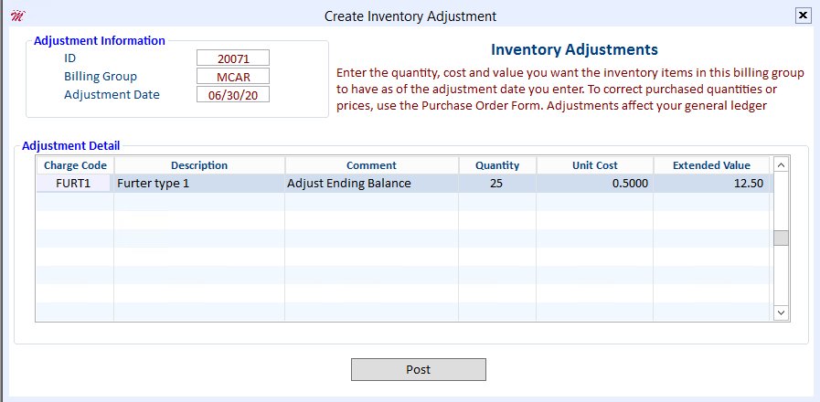Select the Quantity cell showing 25
820x402 pixels.
click(497, 184)
